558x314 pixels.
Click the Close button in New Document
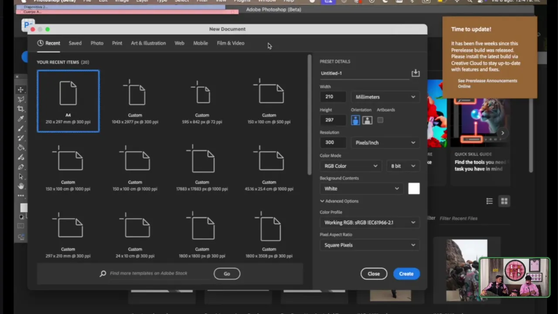tap(374, 274)
